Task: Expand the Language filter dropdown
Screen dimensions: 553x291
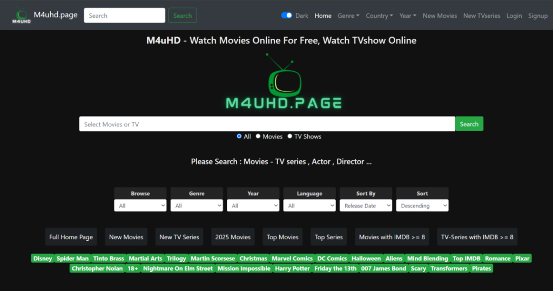Action: [x=309, y=206]
